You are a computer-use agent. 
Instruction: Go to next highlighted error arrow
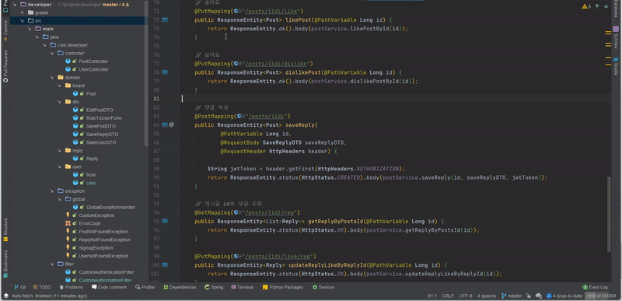coord(606,6)
